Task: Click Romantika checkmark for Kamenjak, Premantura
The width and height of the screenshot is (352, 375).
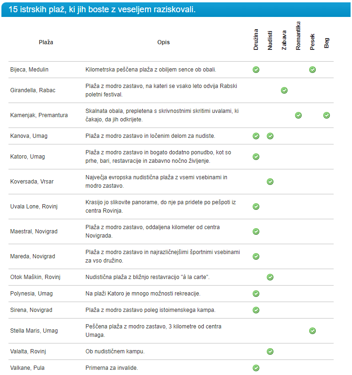Action: 298,115
